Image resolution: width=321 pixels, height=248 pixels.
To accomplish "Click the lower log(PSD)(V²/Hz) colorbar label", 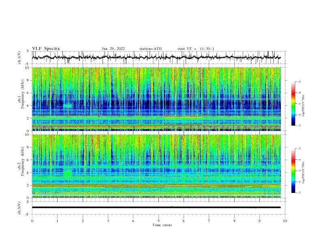I will coord(303,172).
